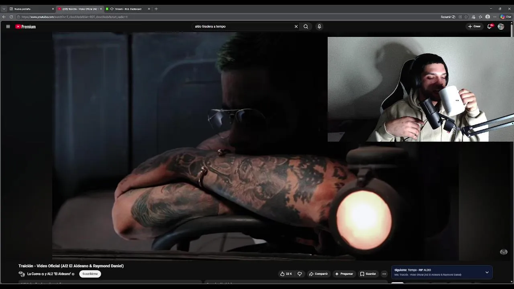Click the magnifier search button
514x289 pixels.
tap(306, 26)
